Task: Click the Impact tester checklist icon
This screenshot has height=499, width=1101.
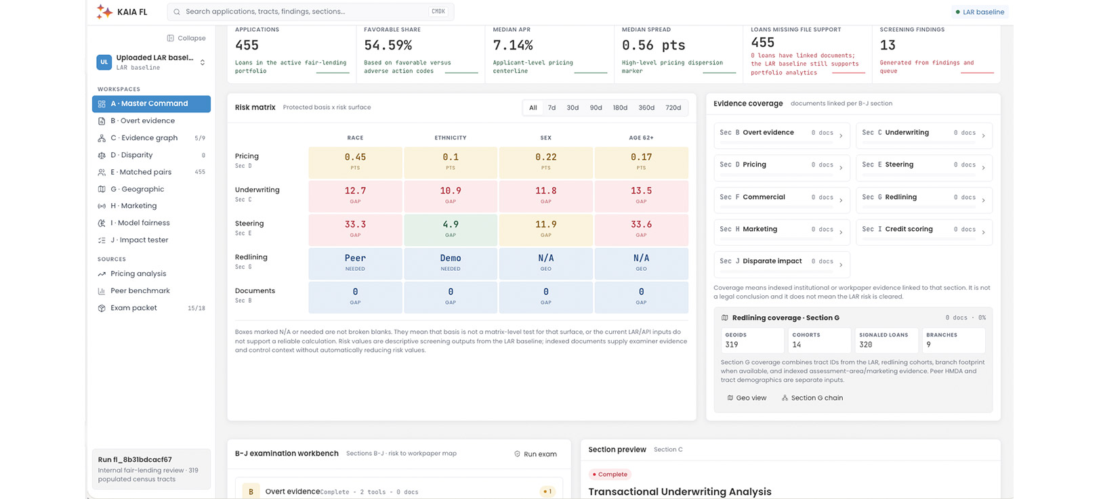Action: pyautogui.click(x=102, y=240)
